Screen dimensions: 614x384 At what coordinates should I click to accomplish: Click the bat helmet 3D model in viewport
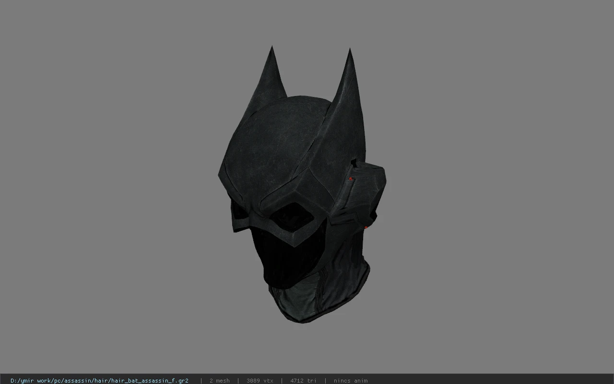302,185
